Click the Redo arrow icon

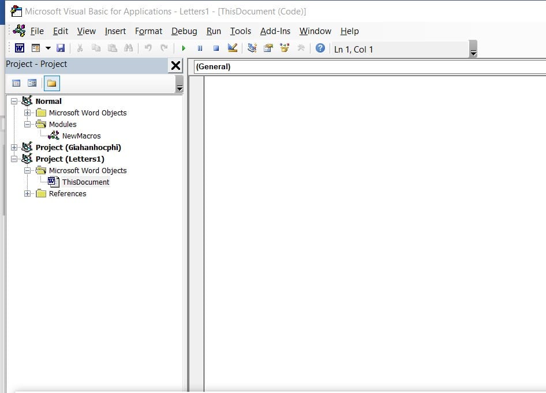coord(164,48)
